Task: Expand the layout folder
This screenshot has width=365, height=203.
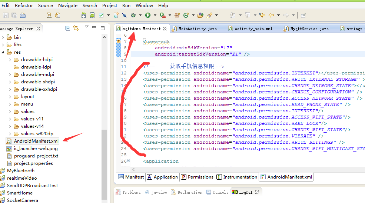Action: [x=10, y=97]
